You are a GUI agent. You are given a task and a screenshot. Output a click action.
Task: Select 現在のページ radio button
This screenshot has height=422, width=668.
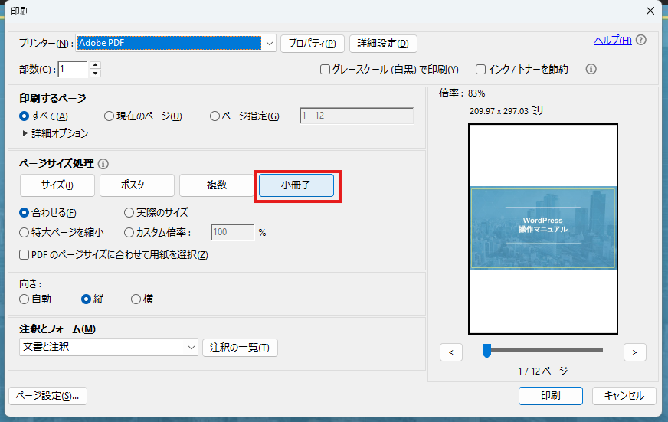(x=109, y=116)
